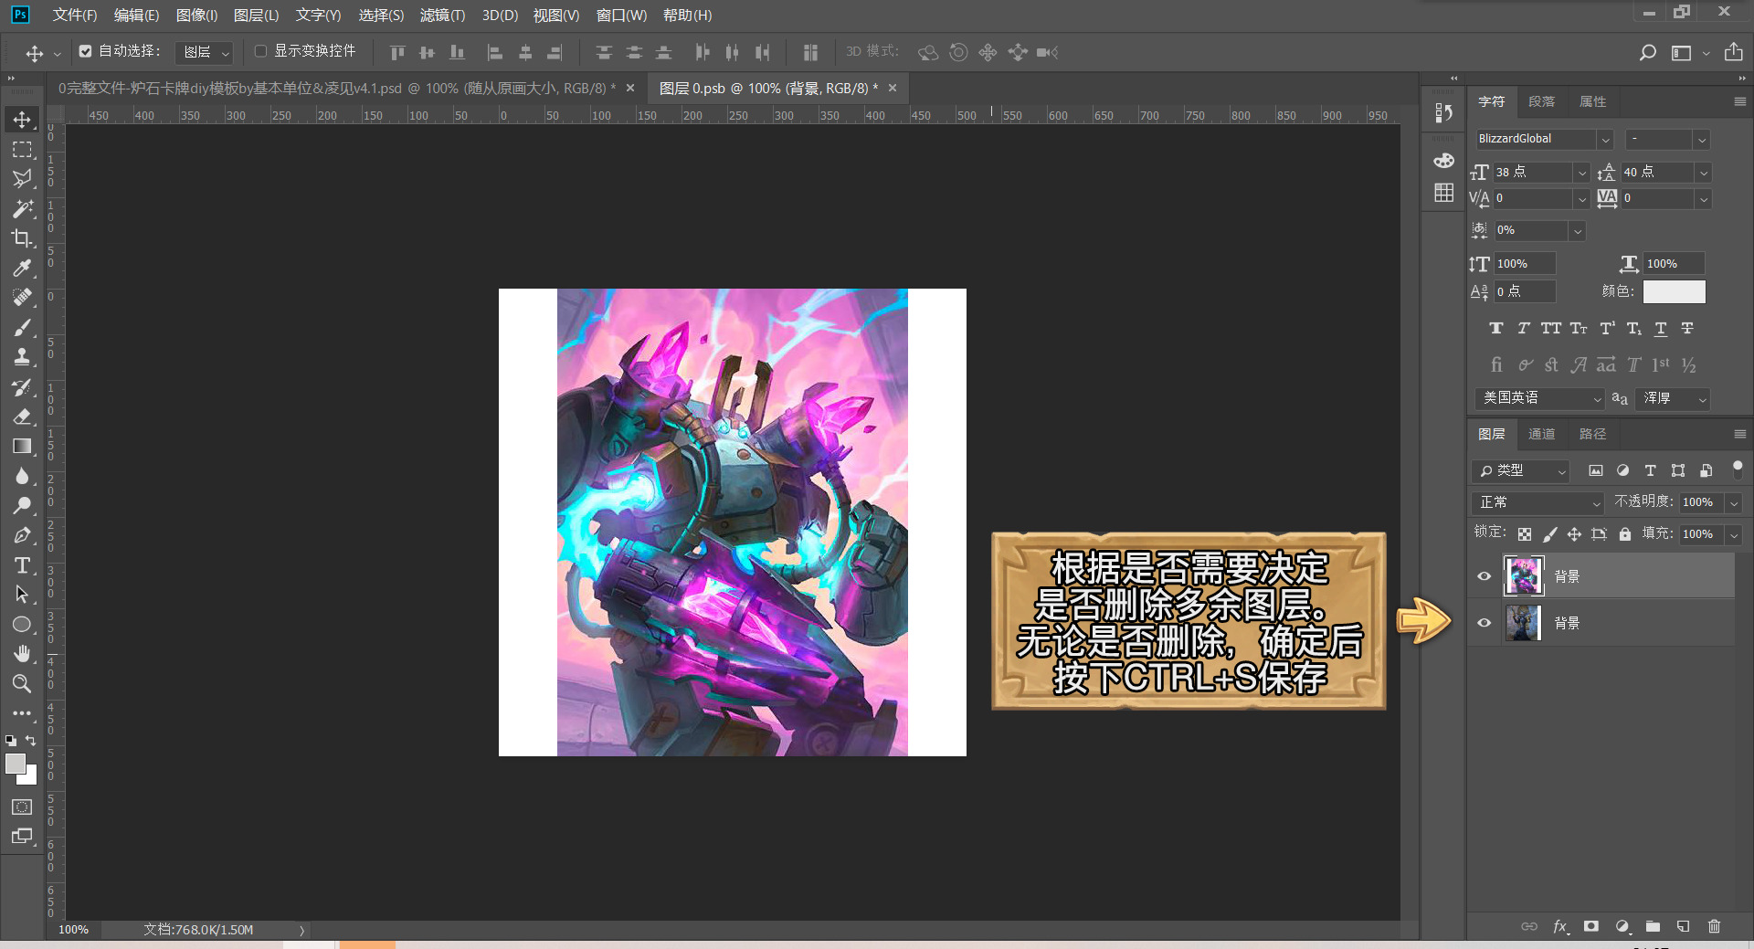This screenshot has width=1754, height=949.
Task: Select the Eyedropper tool
Action: (22, 268)
